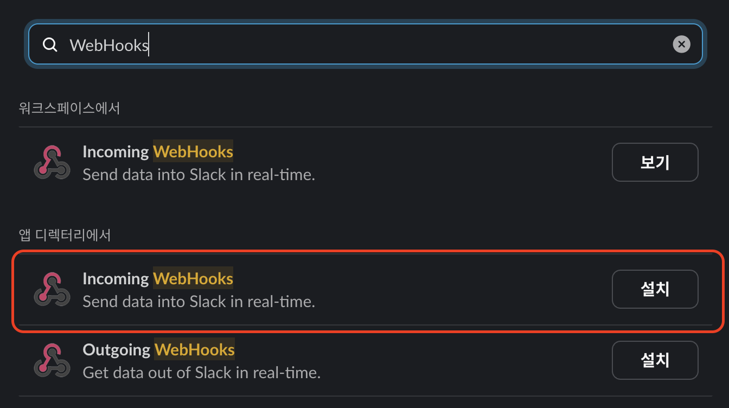
Task: Select the 앱 디렉터리에서 section heading
Action: (65, 235)
